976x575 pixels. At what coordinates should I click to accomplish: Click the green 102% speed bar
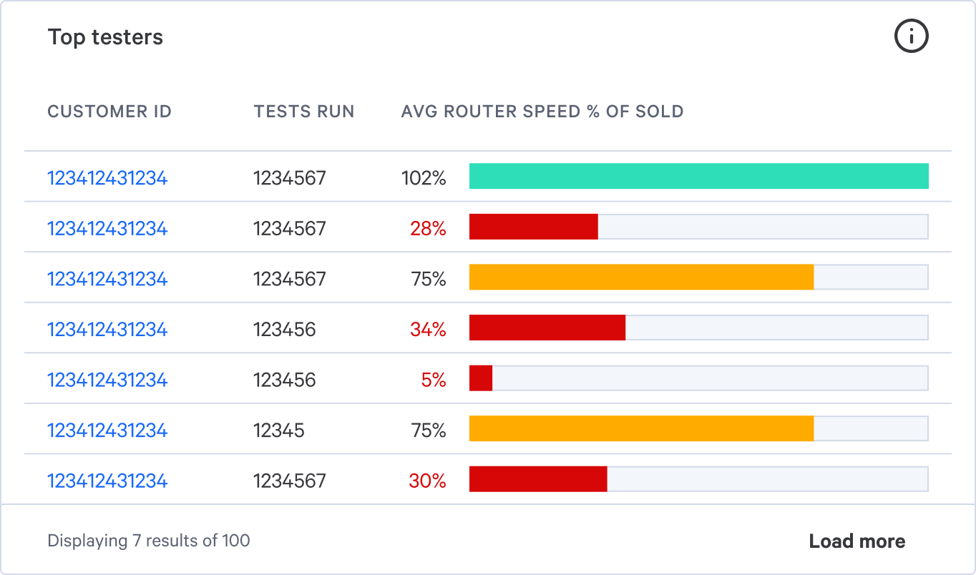(698, 176)
